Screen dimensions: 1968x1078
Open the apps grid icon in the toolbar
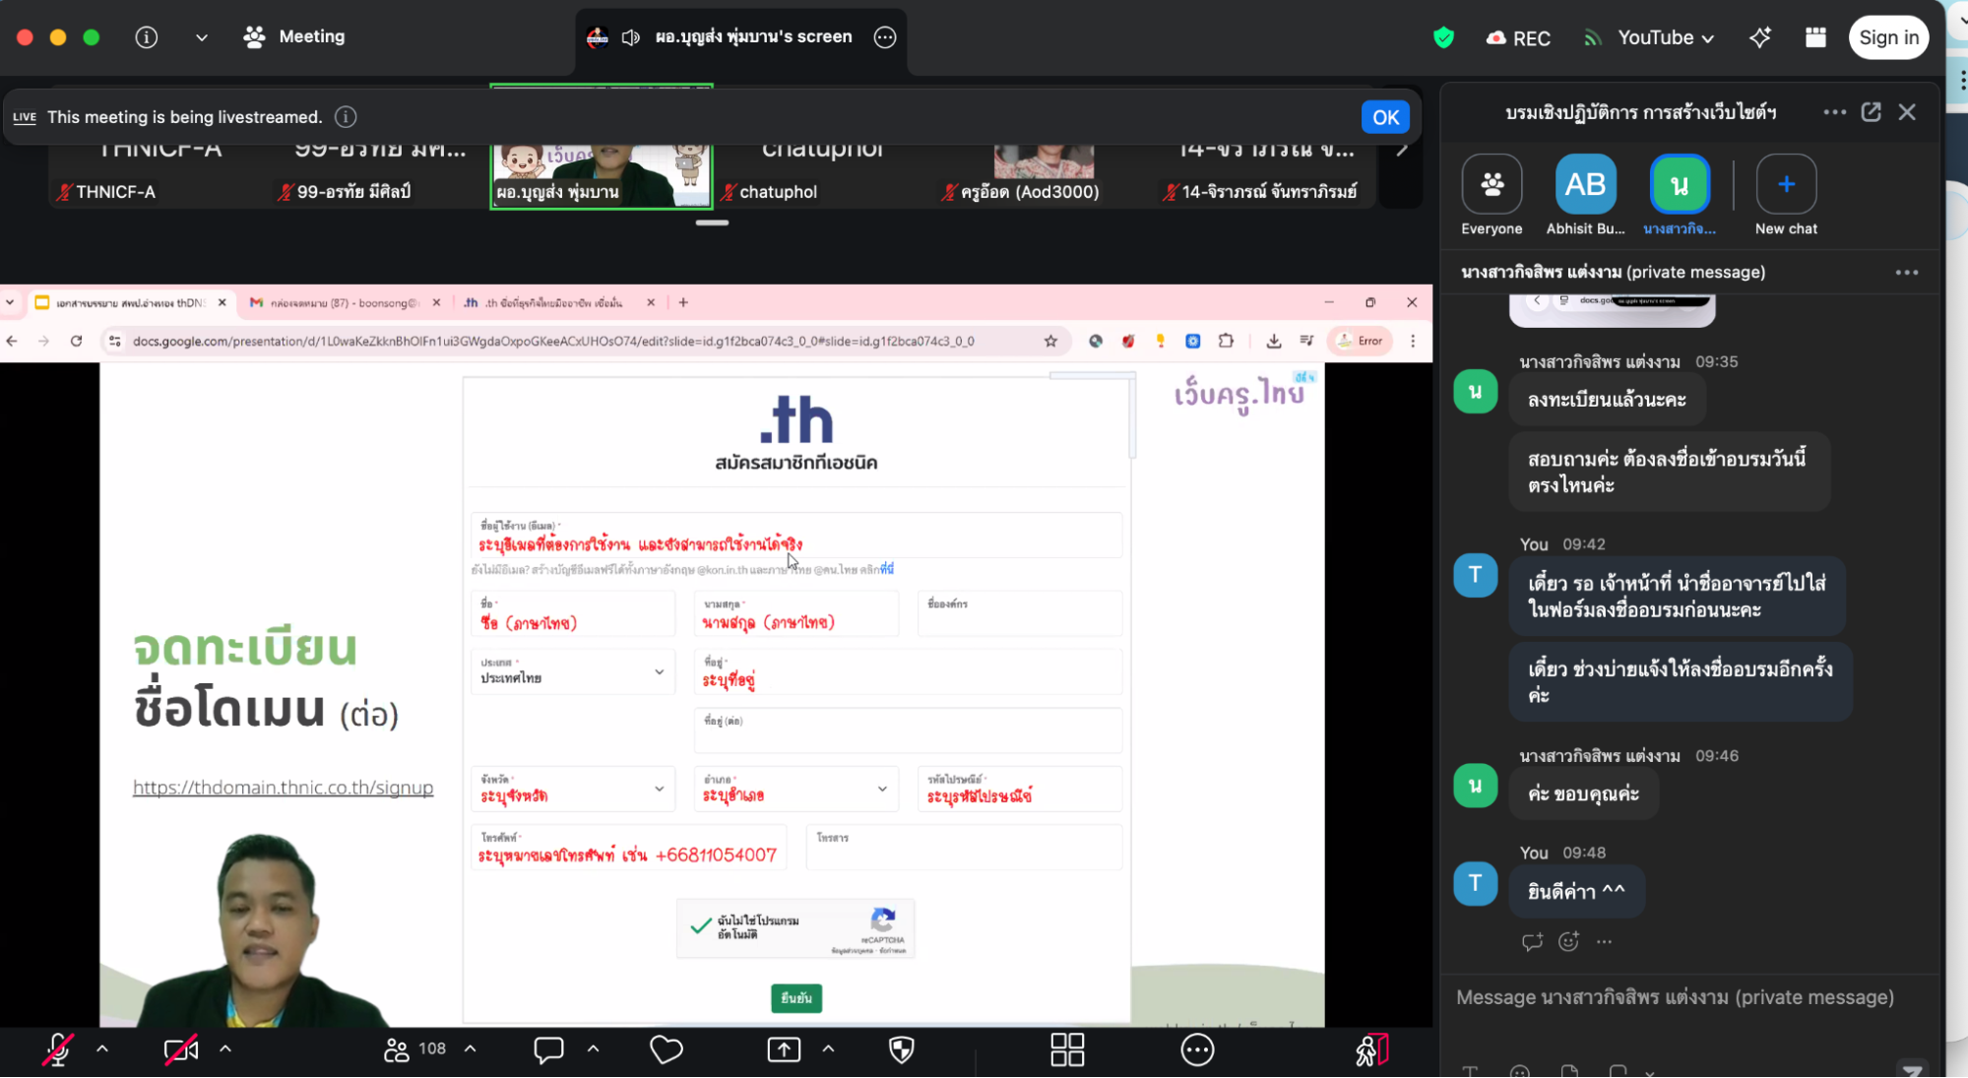1067,1049
